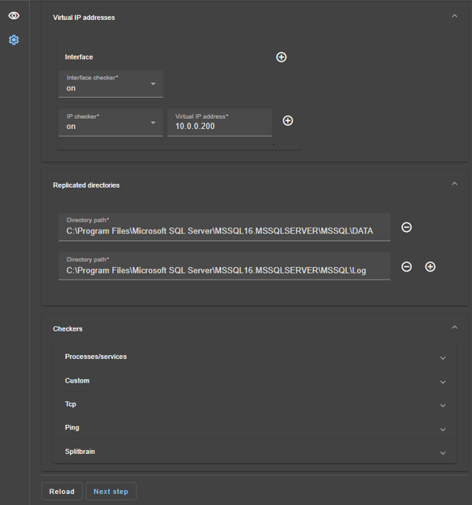Viewport: 472px width, 505px height.
Task: Add a new interface with plus icon
Action: 281,57
